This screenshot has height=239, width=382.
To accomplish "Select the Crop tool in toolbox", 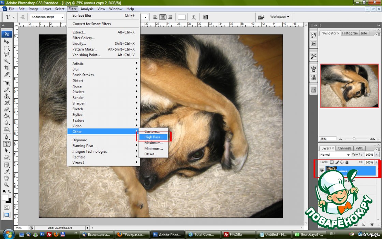I will (6, 68).
